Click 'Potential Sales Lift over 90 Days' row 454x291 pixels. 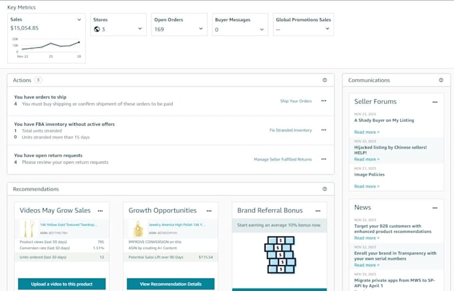tap(170, 257)
